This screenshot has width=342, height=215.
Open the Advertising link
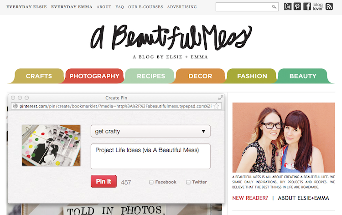[182, 7]
